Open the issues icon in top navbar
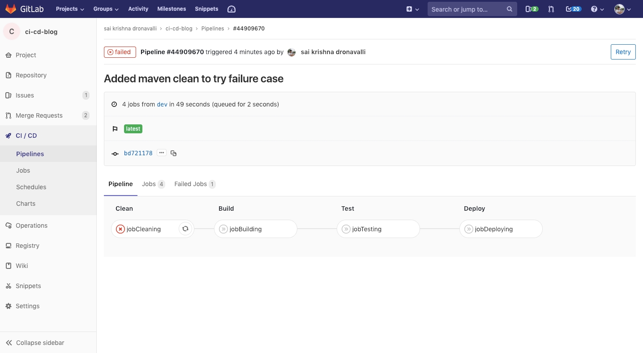Image resolution: width=643 pixels, height=353 pixels. pos(532,9)
